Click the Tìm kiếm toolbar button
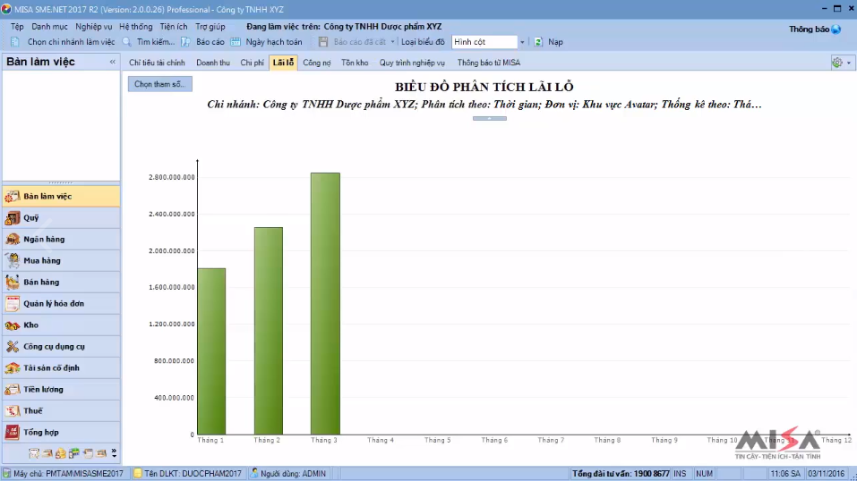Screen dimensions: 857x481 [156, 42]
